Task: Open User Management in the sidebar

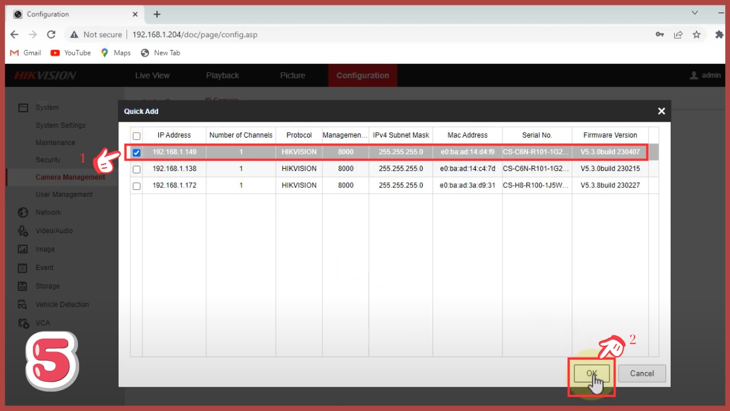Action: [64, 195]
